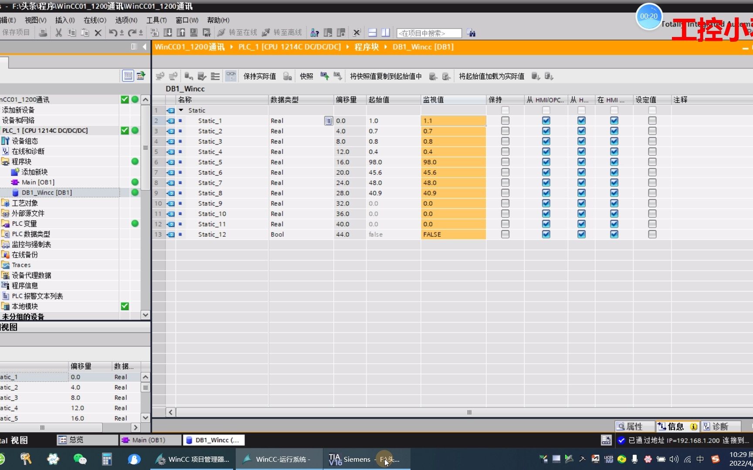753x470 pixels.
Task: Click the 快照 snapshot button
Action: click(x=306, y=76)
